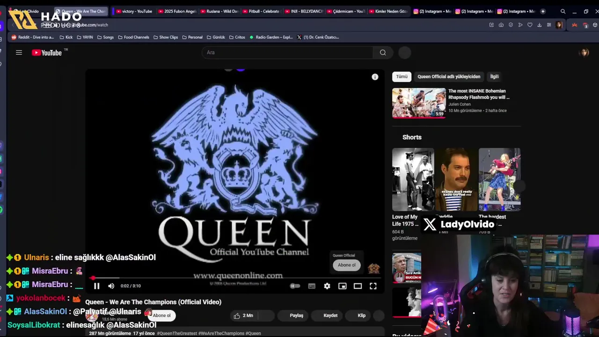Click the search magnifier button
599x337 pixels.
383,52
